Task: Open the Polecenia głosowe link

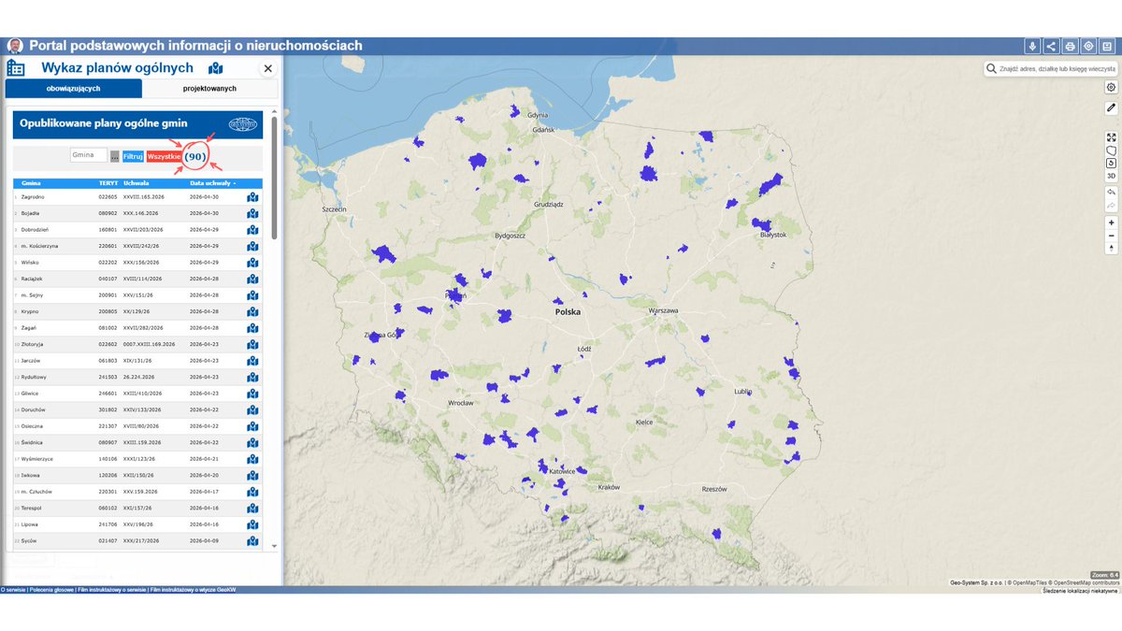Action: [x=51, y=590]
